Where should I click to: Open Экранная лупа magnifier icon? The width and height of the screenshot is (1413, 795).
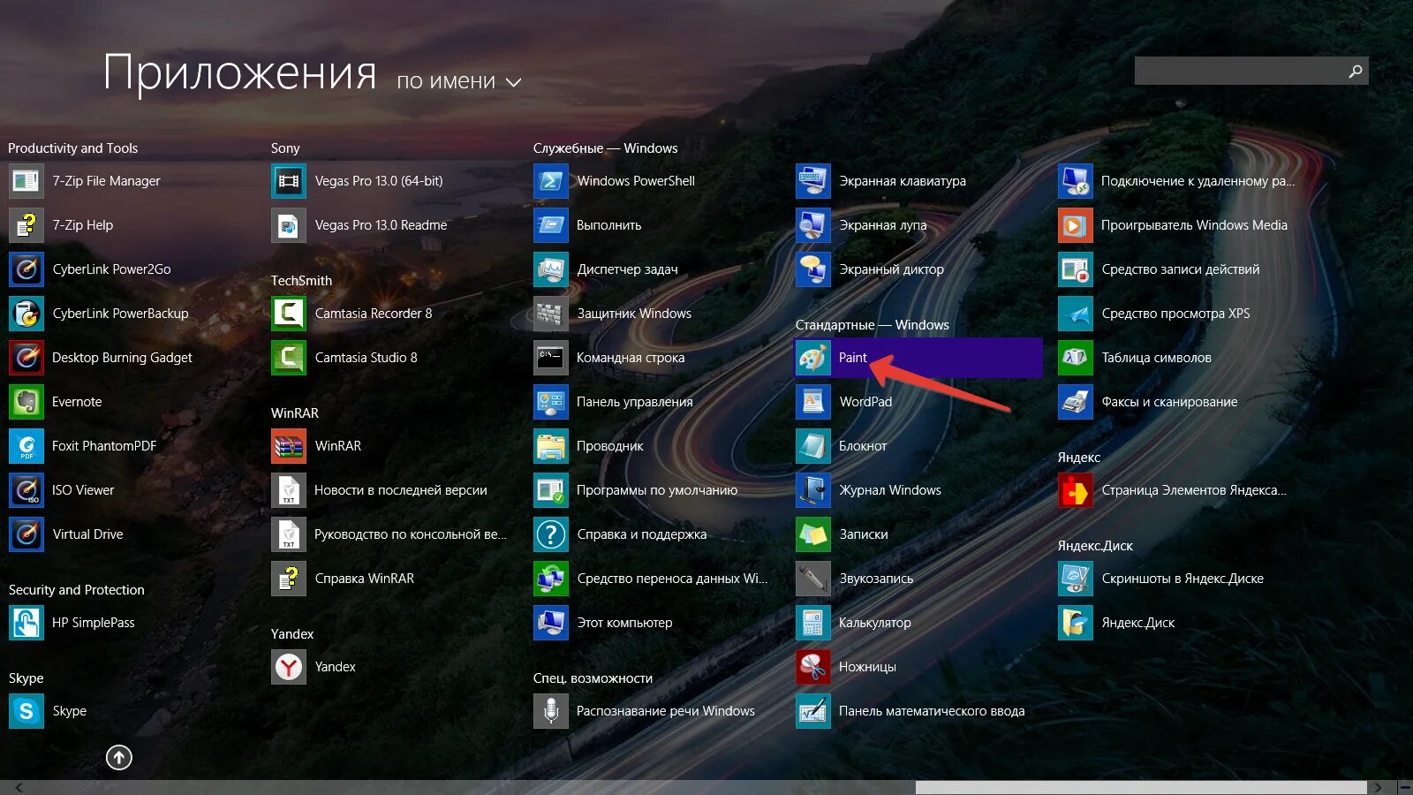813,225
